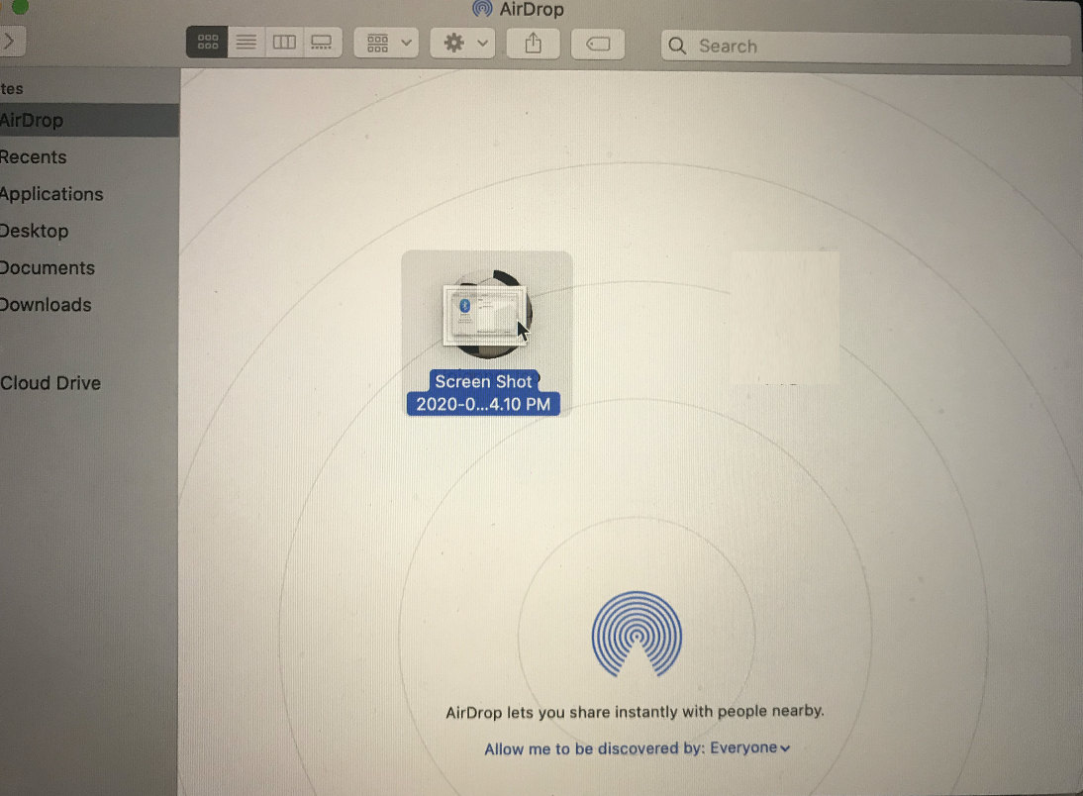
Task: Click the green window zoom button
Action: tap(20, 6)
